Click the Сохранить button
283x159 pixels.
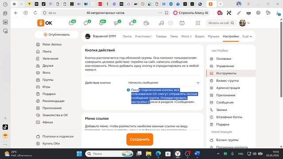pos(140,140)
